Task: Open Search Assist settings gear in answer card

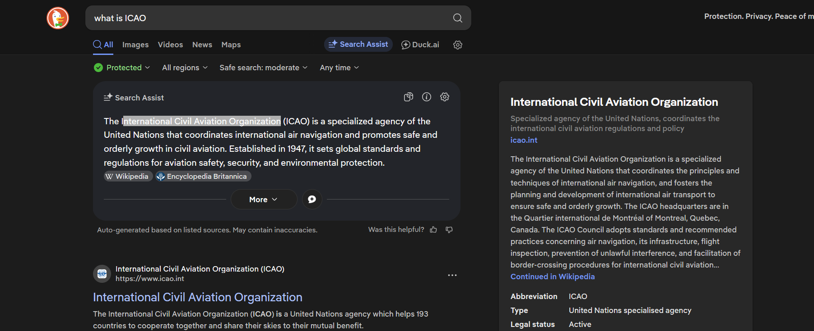Action: coord(444,97)
